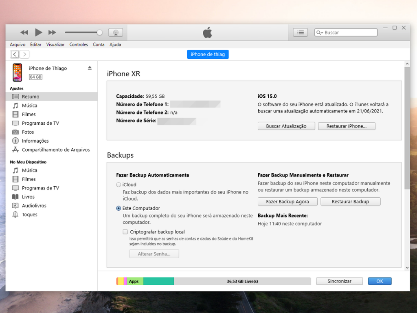Open the AirPlay output icon
The height and width of the screenshot is (313, 417).
(116, 33)
